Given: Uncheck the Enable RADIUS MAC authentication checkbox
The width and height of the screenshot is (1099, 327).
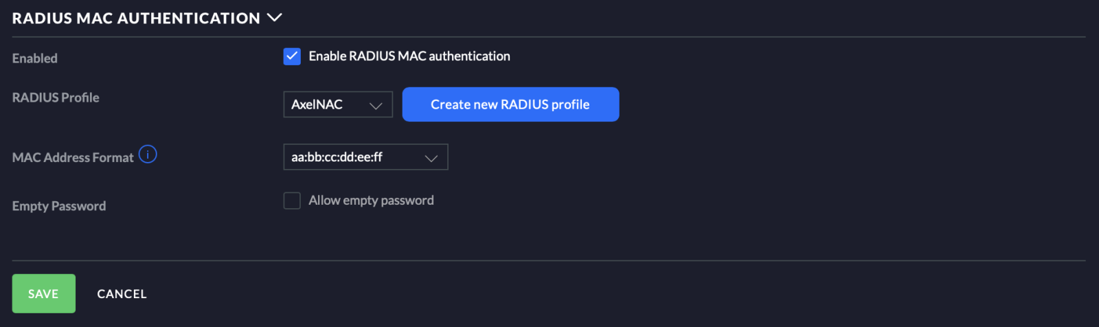Looking at the screenshot, I should [x=292, y=56].
